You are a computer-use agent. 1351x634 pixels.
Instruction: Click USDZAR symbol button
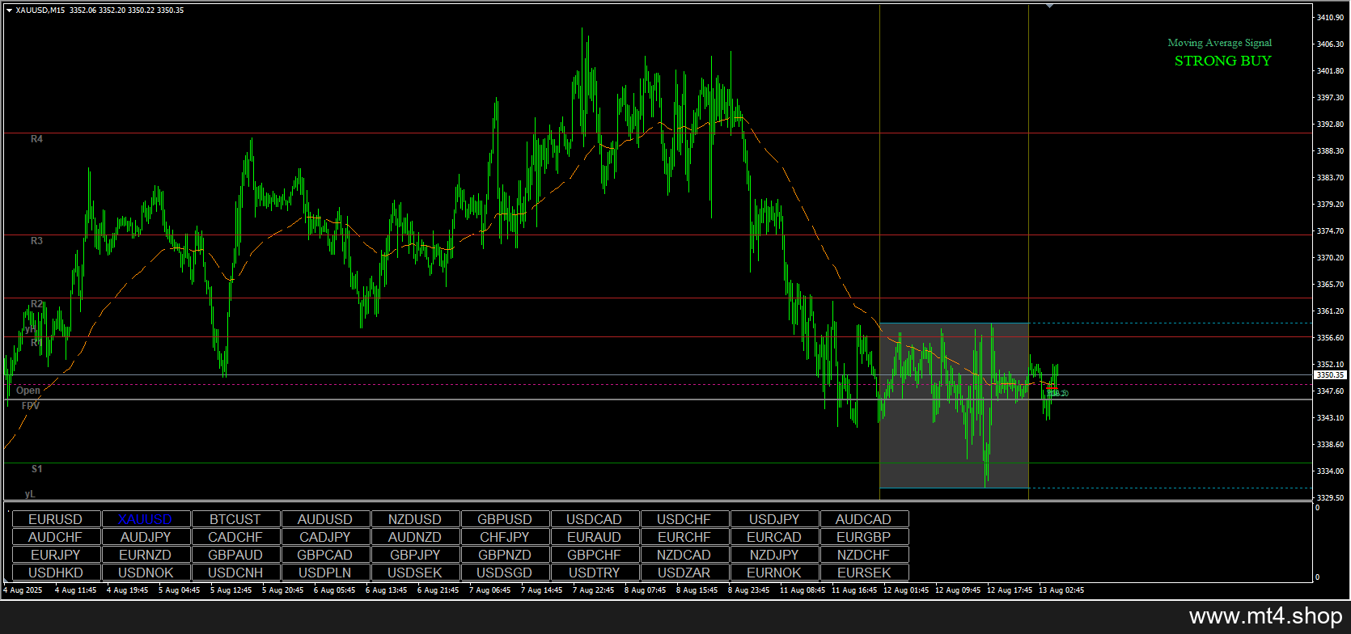(x=684, y=573)
